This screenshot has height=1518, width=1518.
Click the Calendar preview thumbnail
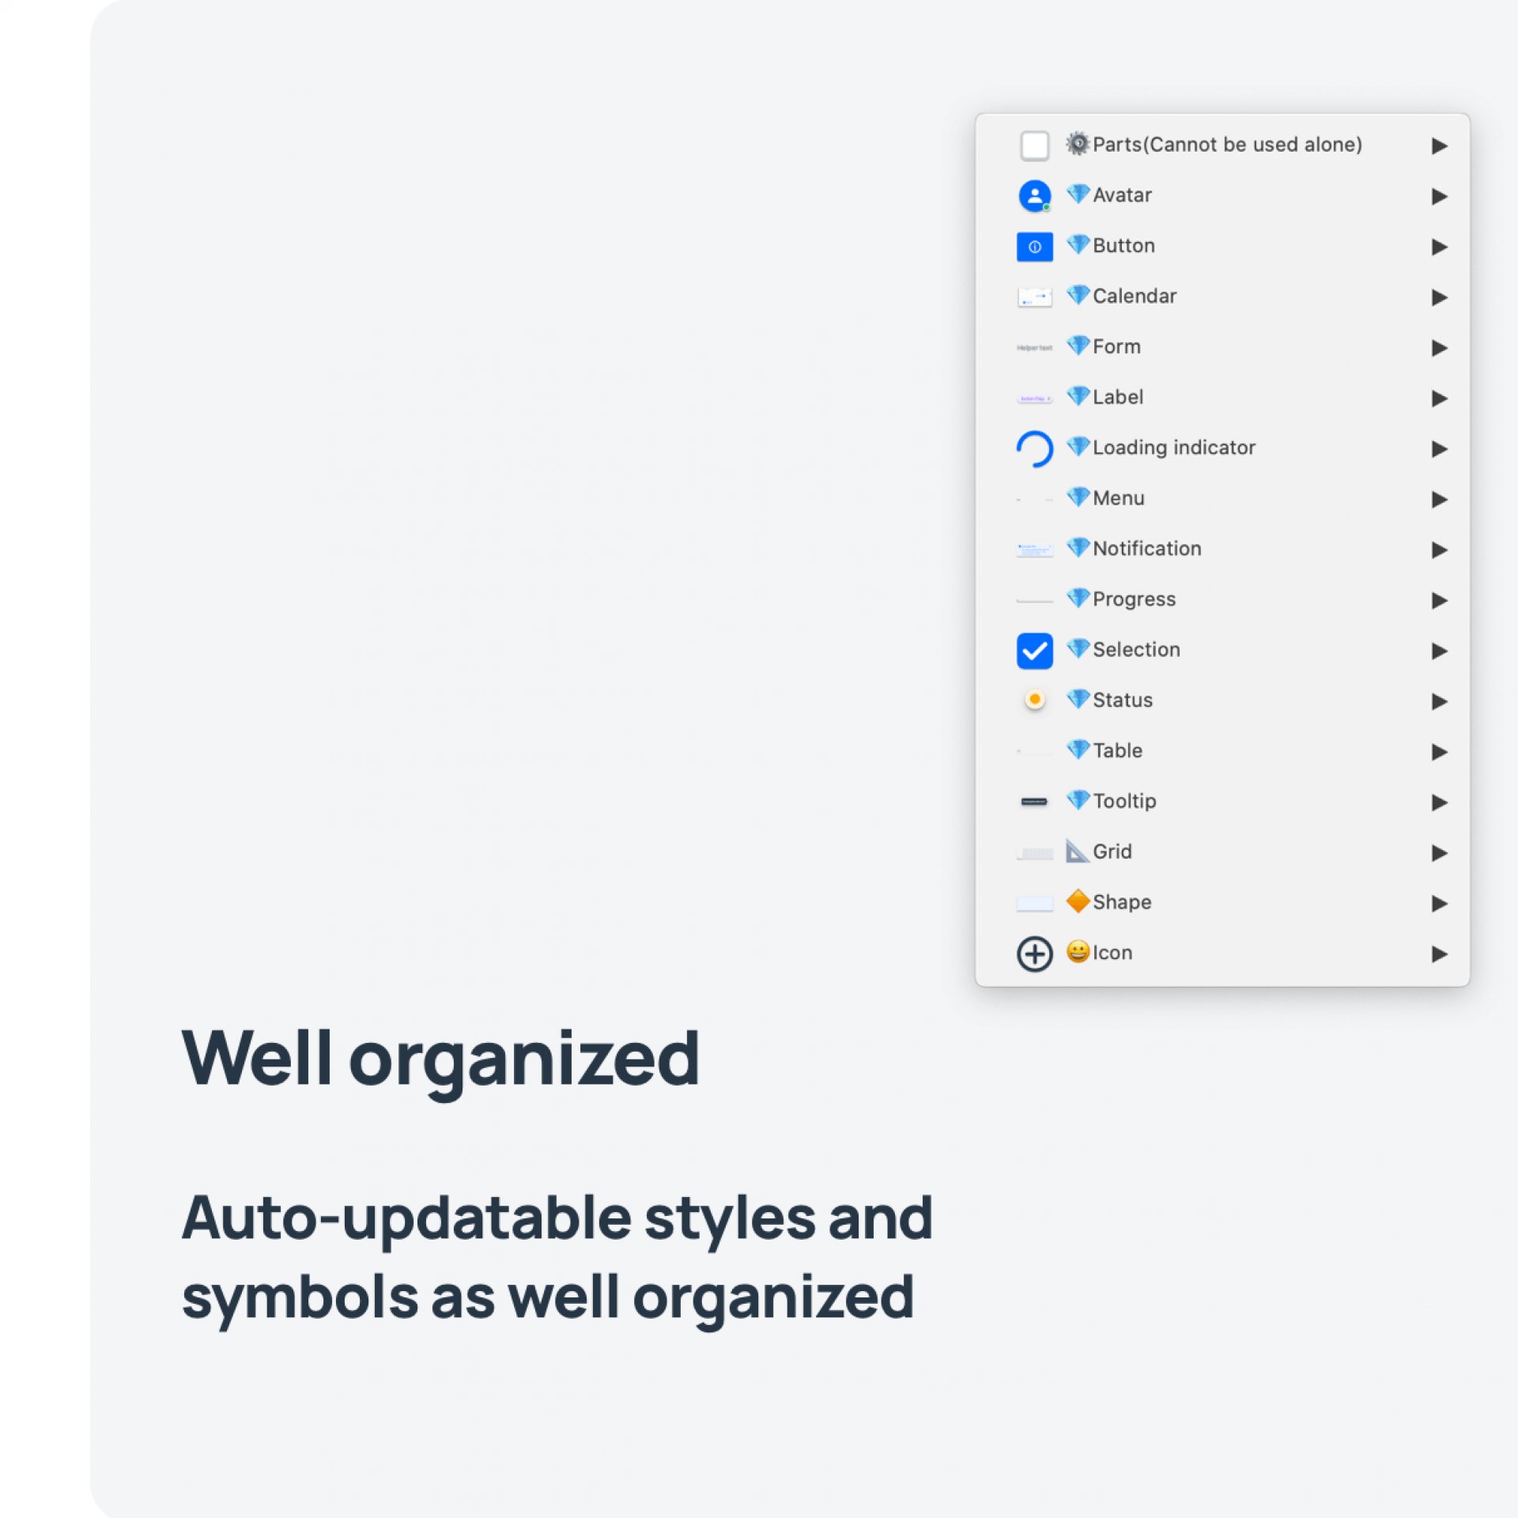point(1034,297)
